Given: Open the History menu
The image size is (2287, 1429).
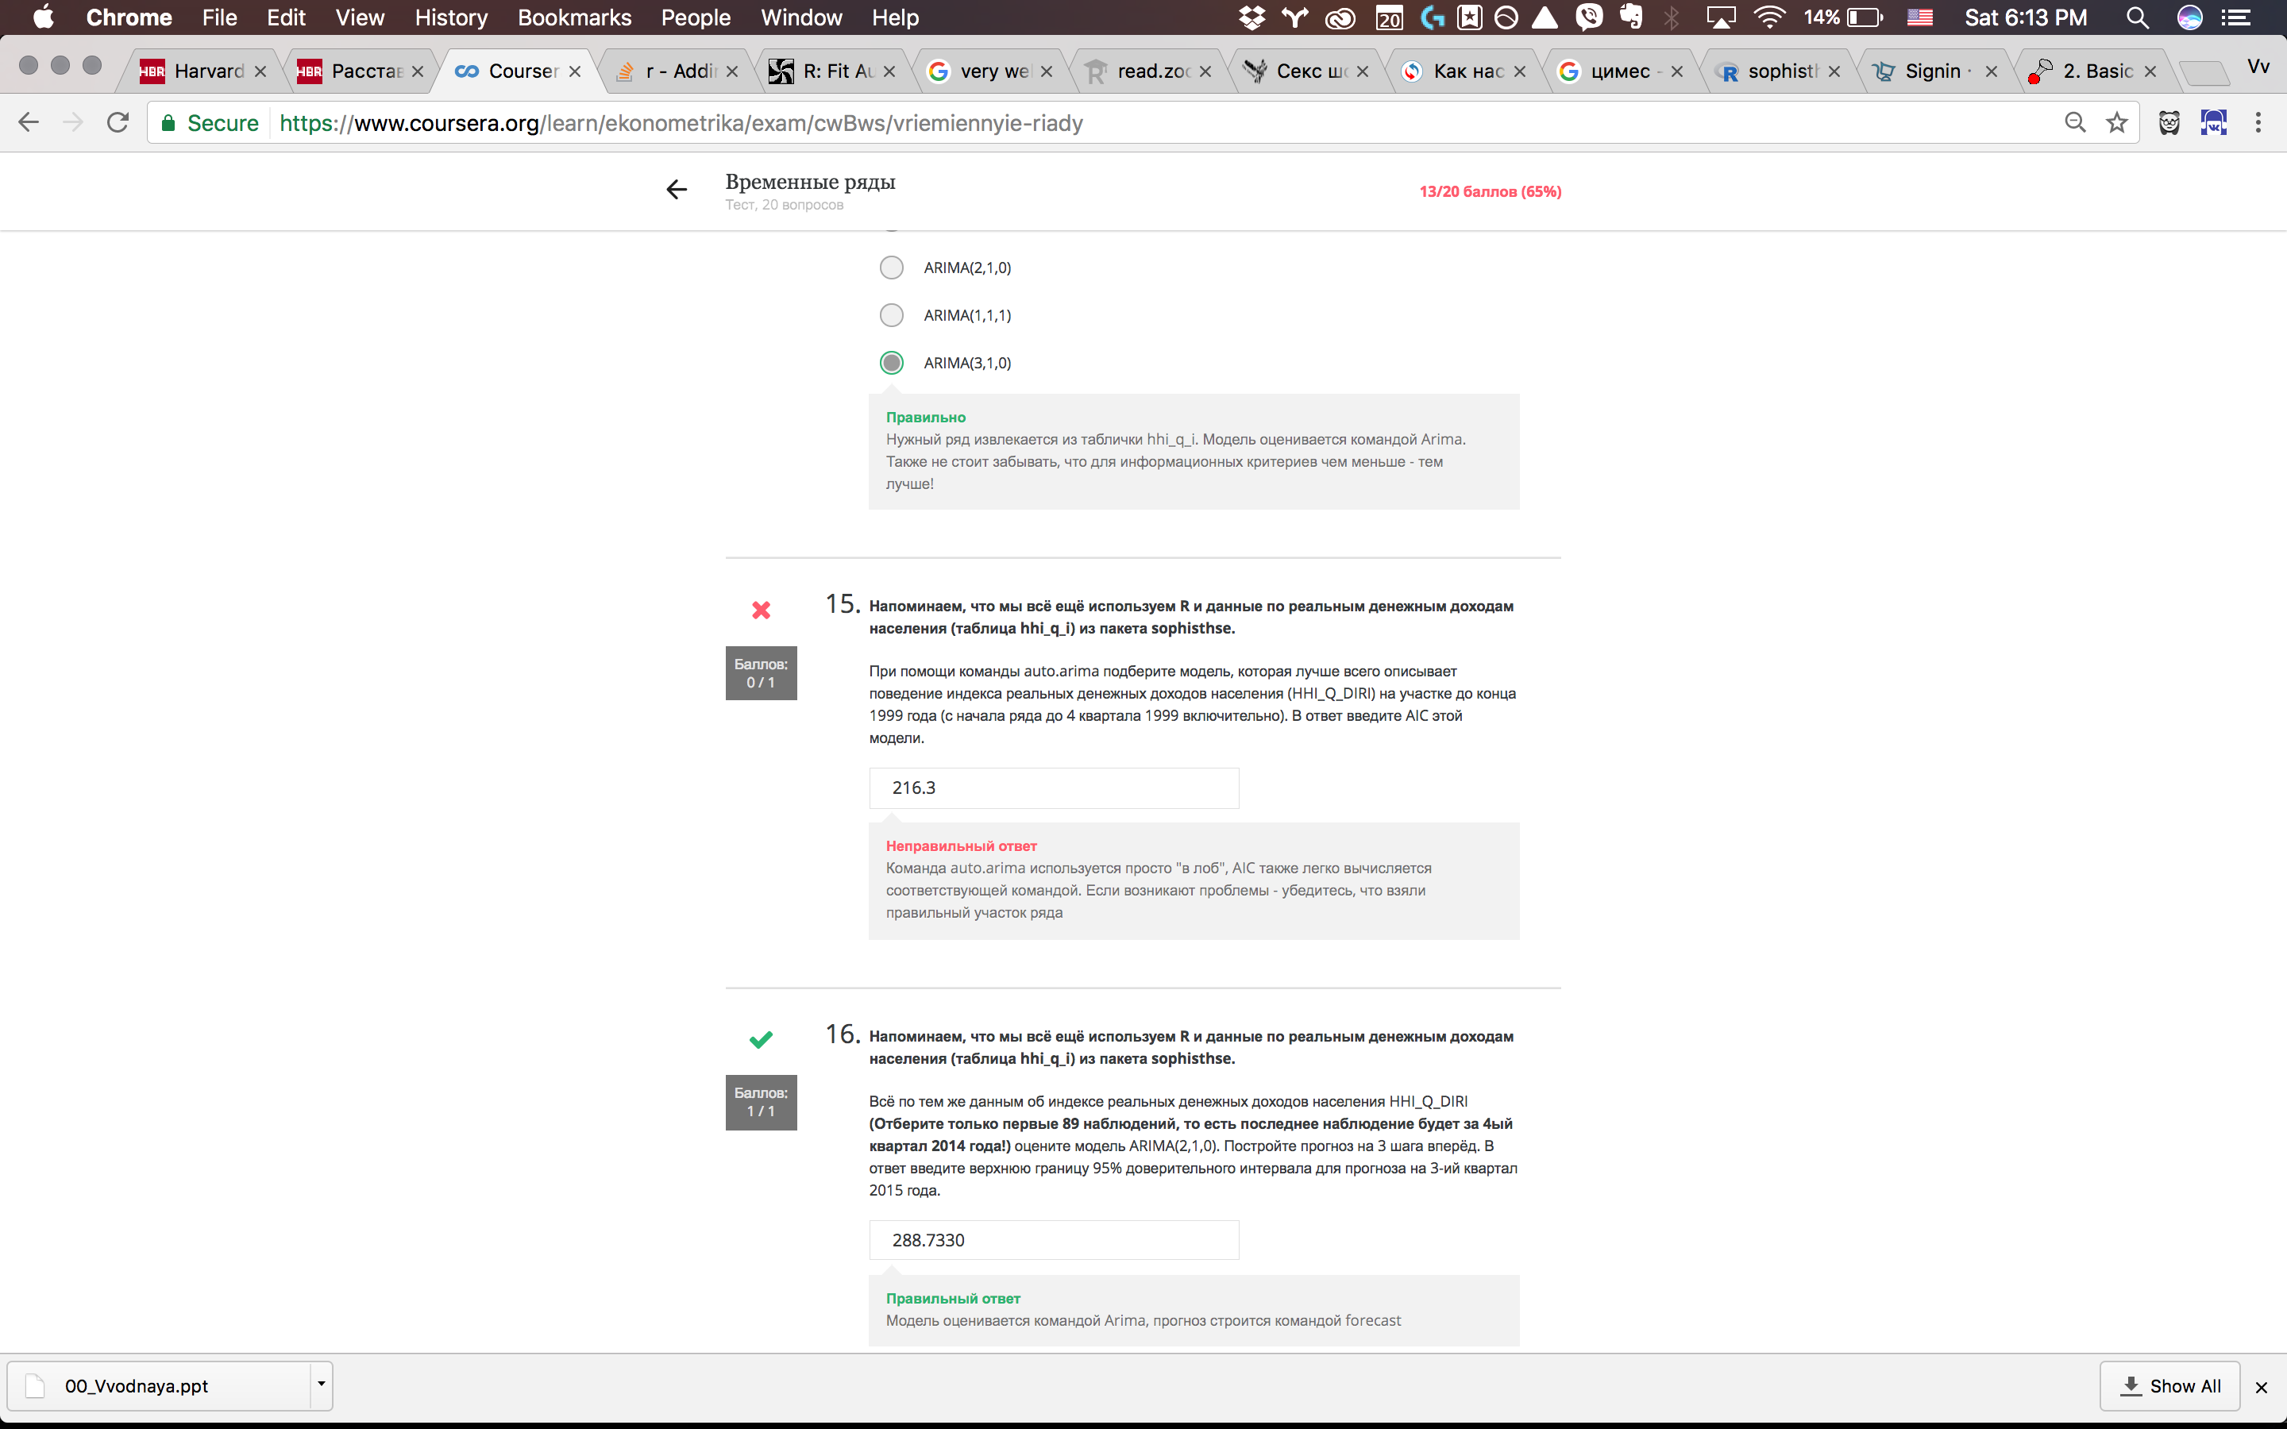Looking at the screenshot, I should [451, 17].
